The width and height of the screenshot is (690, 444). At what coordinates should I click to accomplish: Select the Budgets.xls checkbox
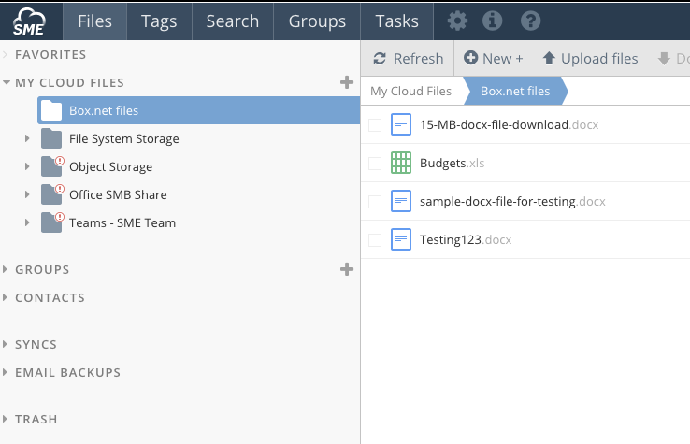(375, 164)
